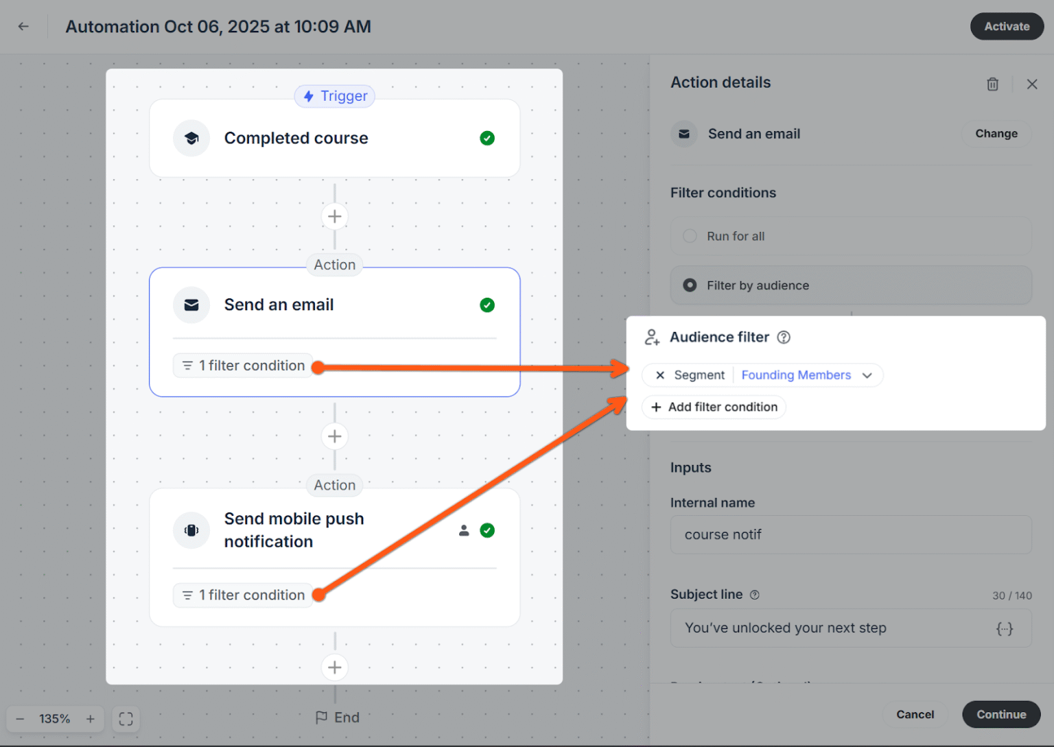Screen dimensions: 1054x747
Task: Zoom out with minus button
Action: click(x=20, y=719)
